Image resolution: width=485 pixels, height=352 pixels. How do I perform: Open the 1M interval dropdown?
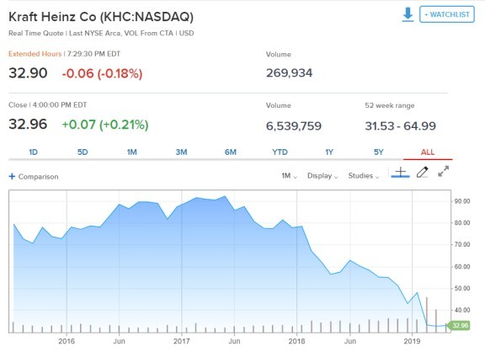tap(289, 176)
